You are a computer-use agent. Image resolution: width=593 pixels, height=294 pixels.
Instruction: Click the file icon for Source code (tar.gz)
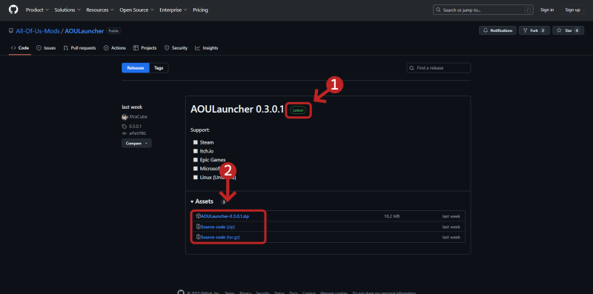[198, 237]
